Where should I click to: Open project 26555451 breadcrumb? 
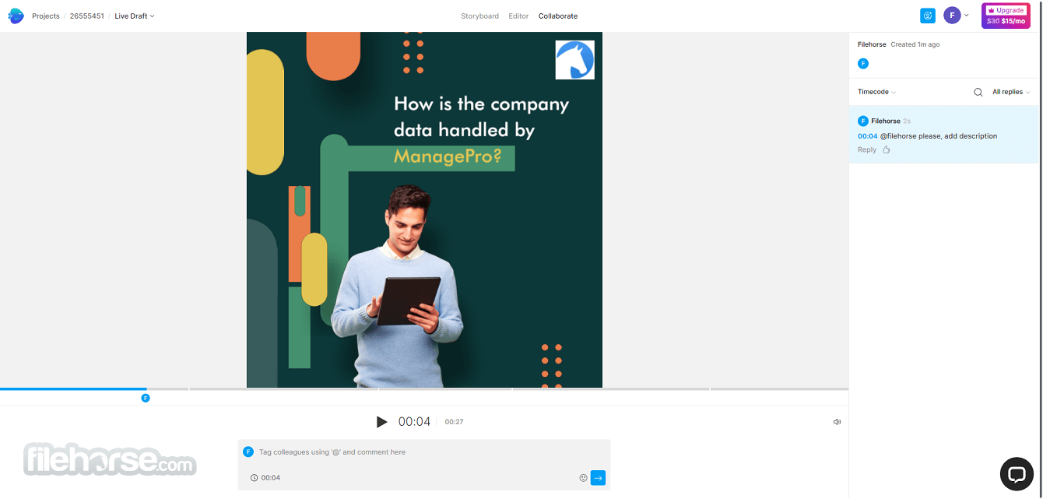click(86, 16)
